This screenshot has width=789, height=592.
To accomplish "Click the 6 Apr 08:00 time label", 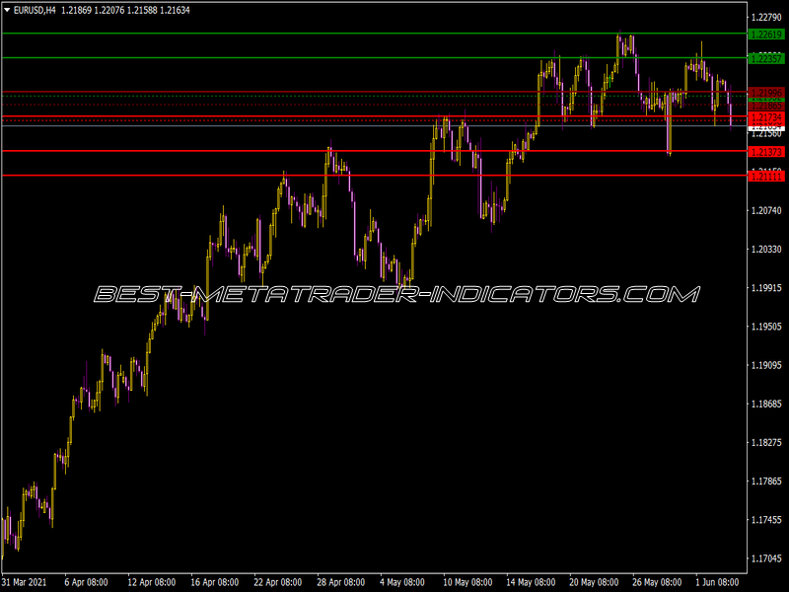I will tap(86, 582).
